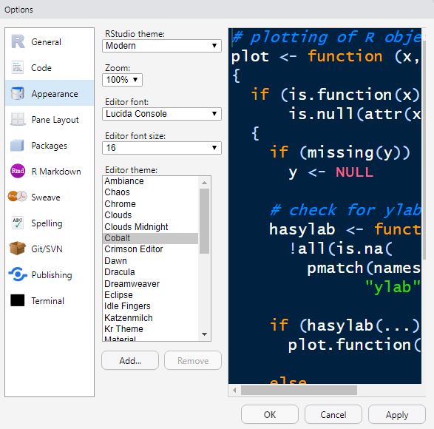Open the Publishing settings section
The height and width of the screenshot is (429, 434).
pyautogui.click(x=50, y=274)
